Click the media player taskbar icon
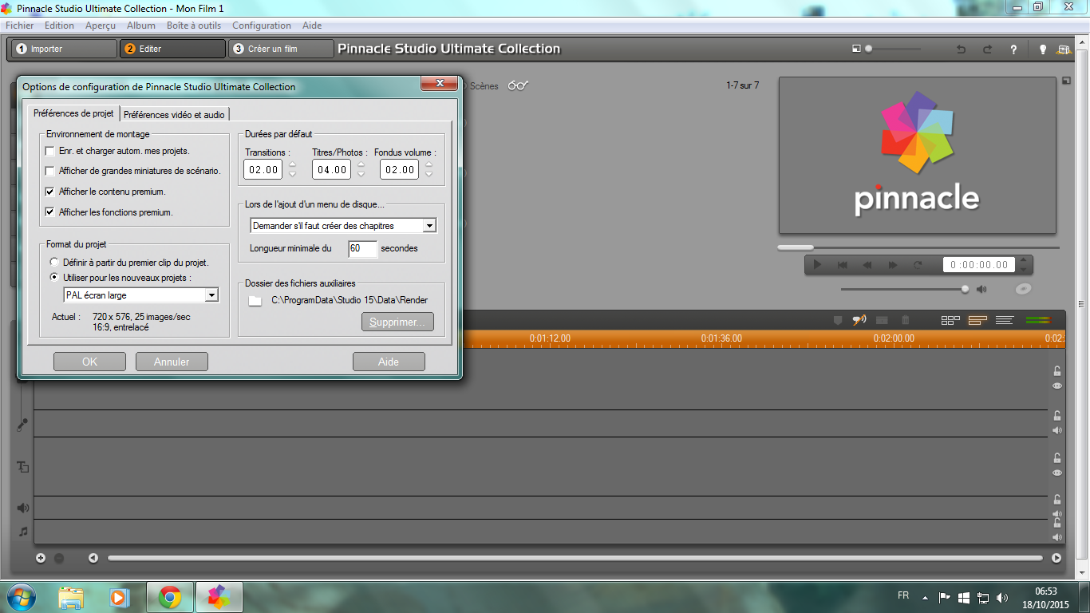Screen dimensions: 1090x613 click(118, 596)
